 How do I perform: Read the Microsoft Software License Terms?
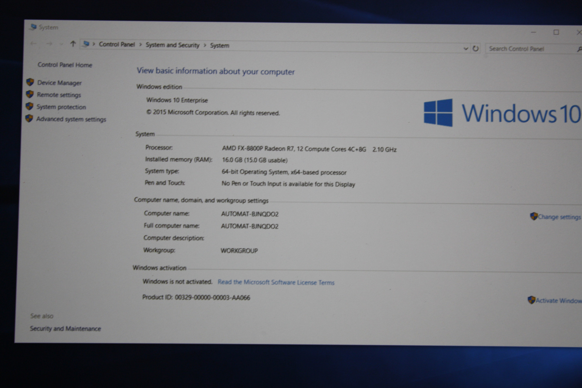(276, 282)
